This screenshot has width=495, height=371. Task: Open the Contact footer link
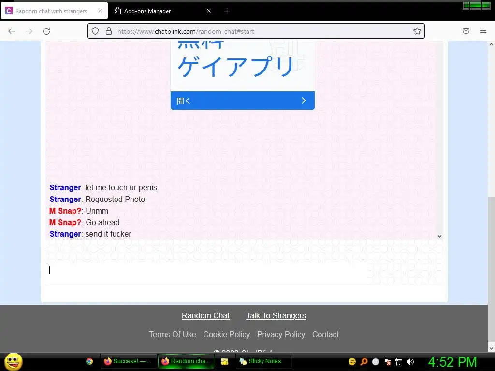coord(325,334)
